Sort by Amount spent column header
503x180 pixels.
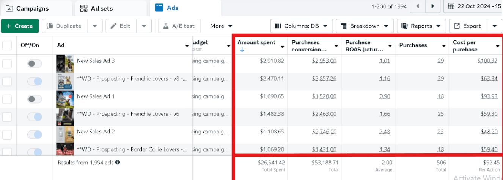click(x=256, y=42)
